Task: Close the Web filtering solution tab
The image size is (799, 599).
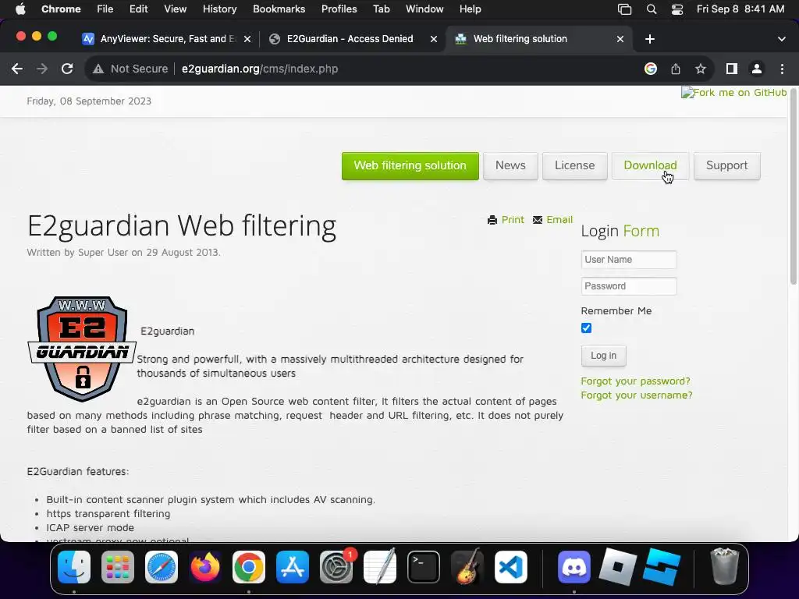Action: [x=620, y=39]
